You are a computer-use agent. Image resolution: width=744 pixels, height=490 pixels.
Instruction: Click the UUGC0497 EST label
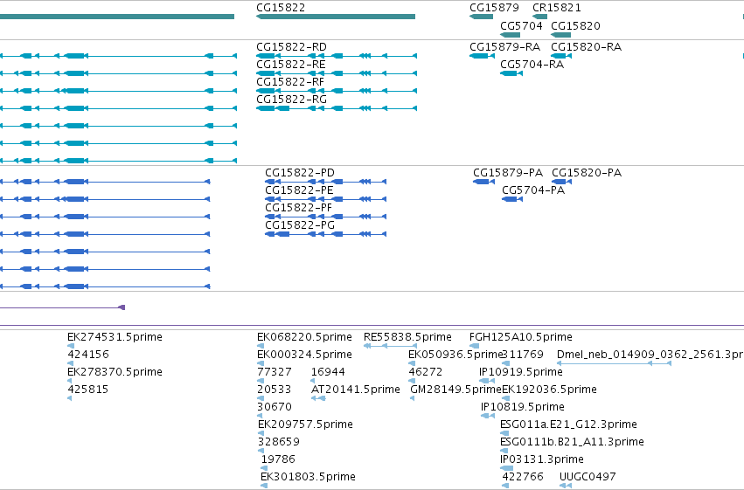588,477
